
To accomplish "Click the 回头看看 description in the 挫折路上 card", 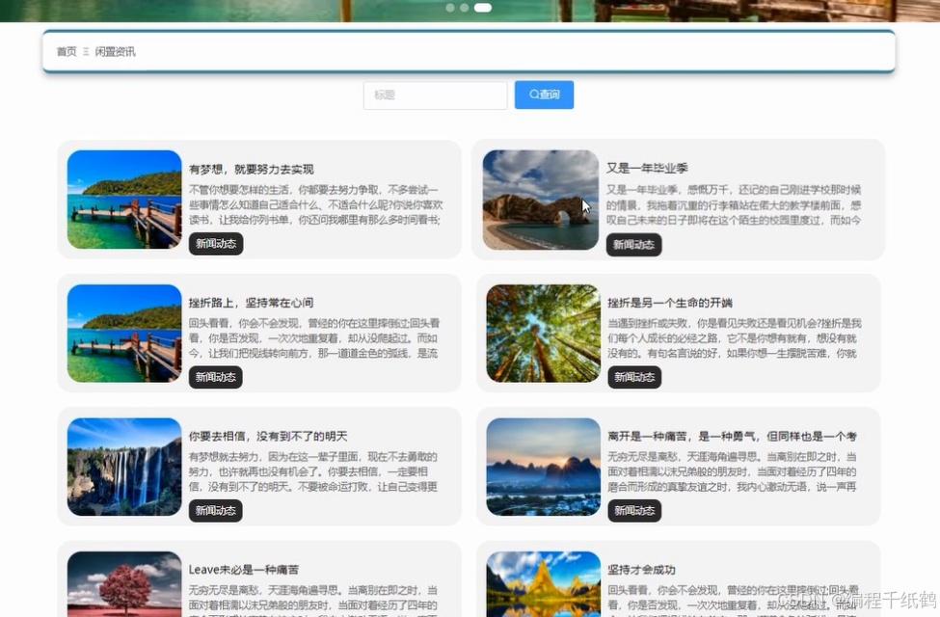I will (314, 338).
